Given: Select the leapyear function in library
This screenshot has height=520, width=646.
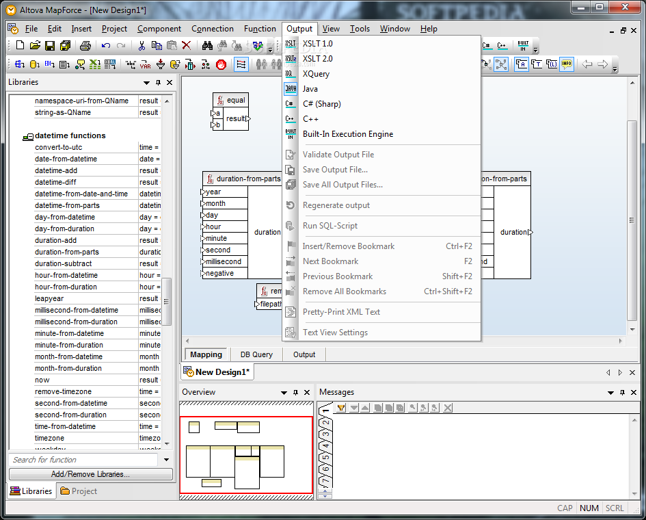Looking at the screenshot, I should (49, 298).
